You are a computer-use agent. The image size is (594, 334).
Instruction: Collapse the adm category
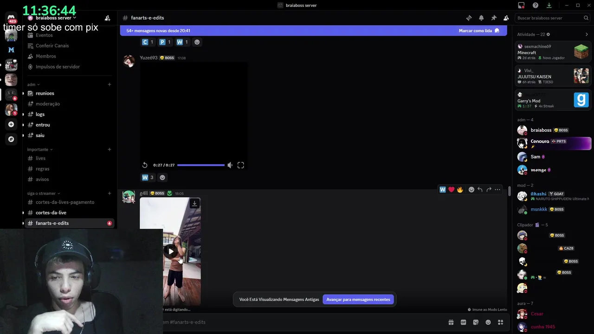pyautogui.click(x=33, y=84)
